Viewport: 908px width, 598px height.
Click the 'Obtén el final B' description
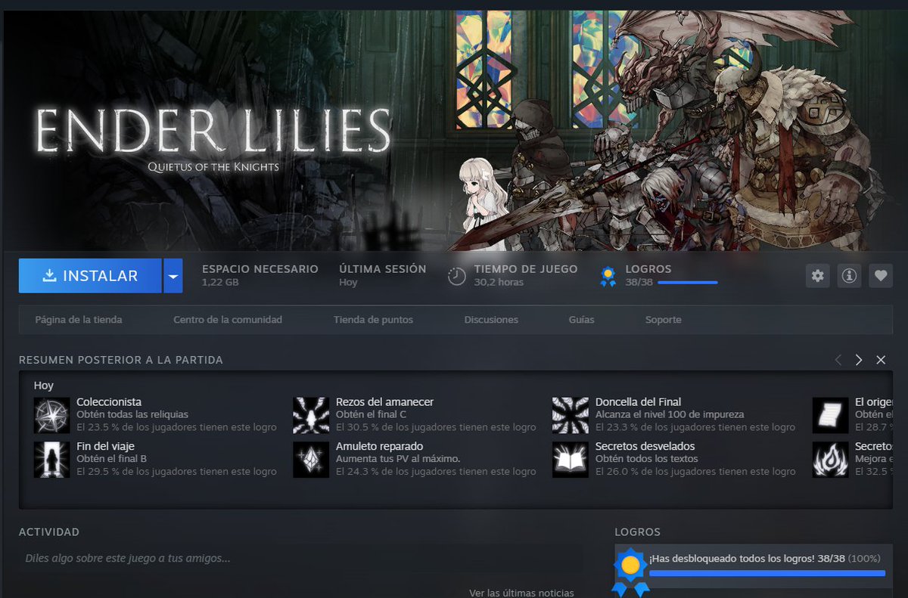(111, 459)
